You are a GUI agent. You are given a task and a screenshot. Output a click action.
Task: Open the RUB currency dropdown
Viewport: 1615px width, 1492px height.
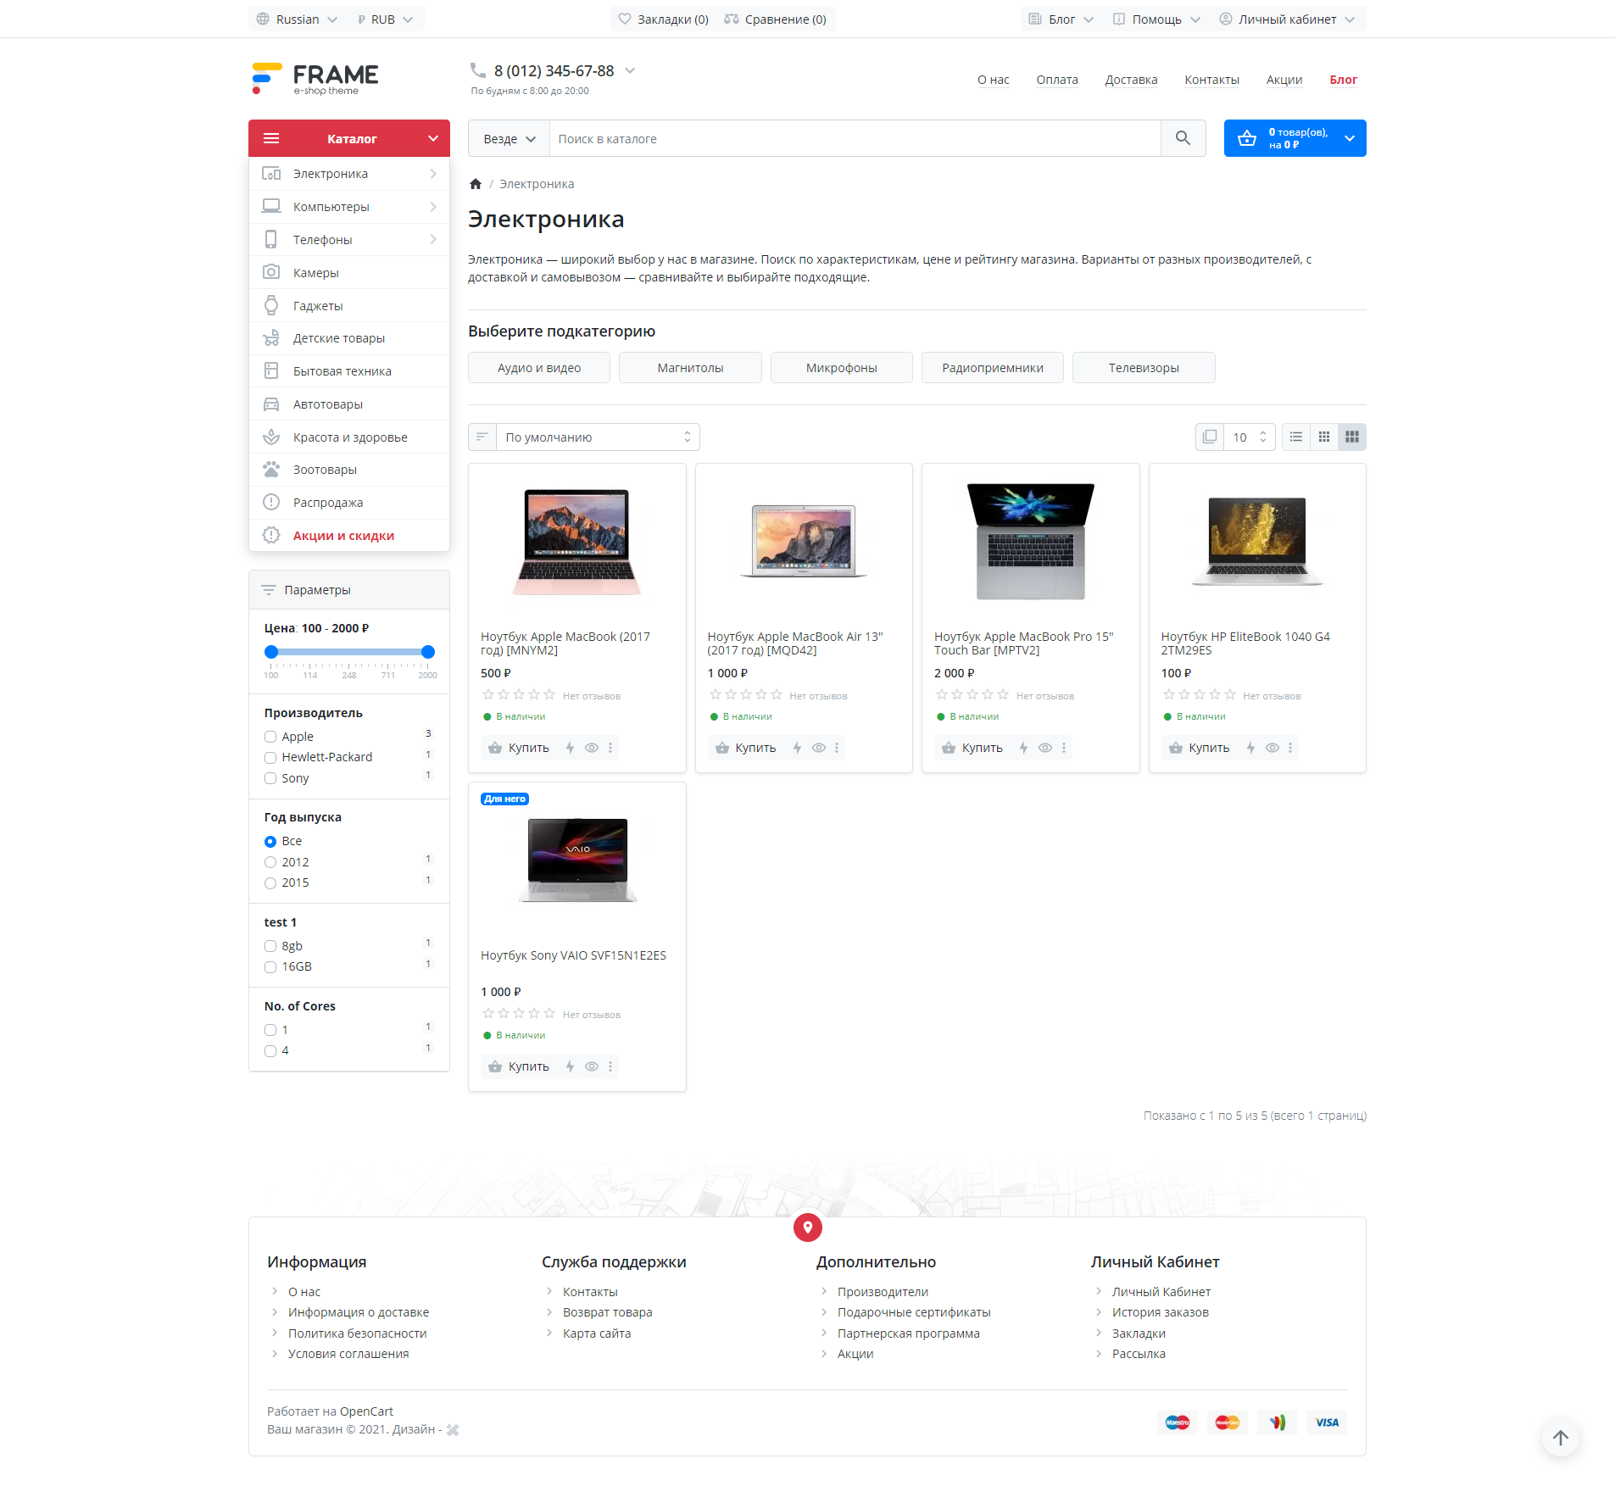386,19
